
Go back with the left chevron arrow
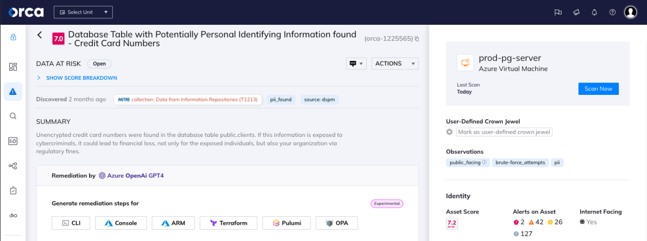[39, 35]
